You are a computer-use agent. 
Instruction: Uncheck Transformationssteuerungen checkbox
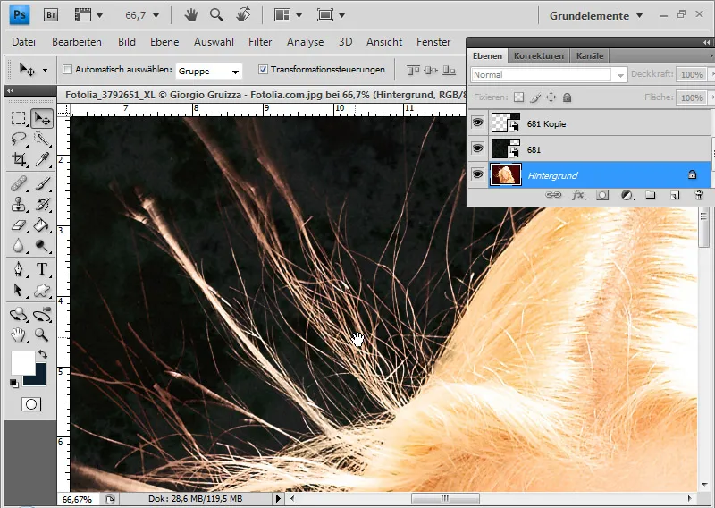click(x=263, y=70)
